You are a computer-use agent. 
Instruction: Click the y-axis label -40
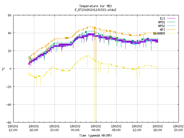click(x=9, y=105)
